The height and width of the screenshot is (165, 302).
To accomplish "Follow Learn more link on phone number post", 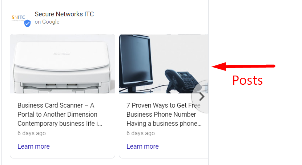I will click(x=142, y=146).
